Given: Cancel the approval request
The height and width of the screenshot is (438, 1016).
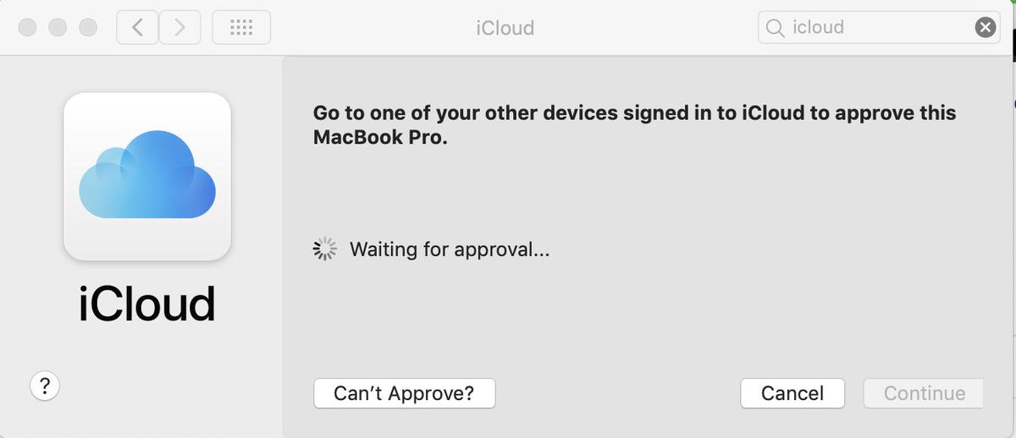Looking at the screenshot, I should point(792,393).
